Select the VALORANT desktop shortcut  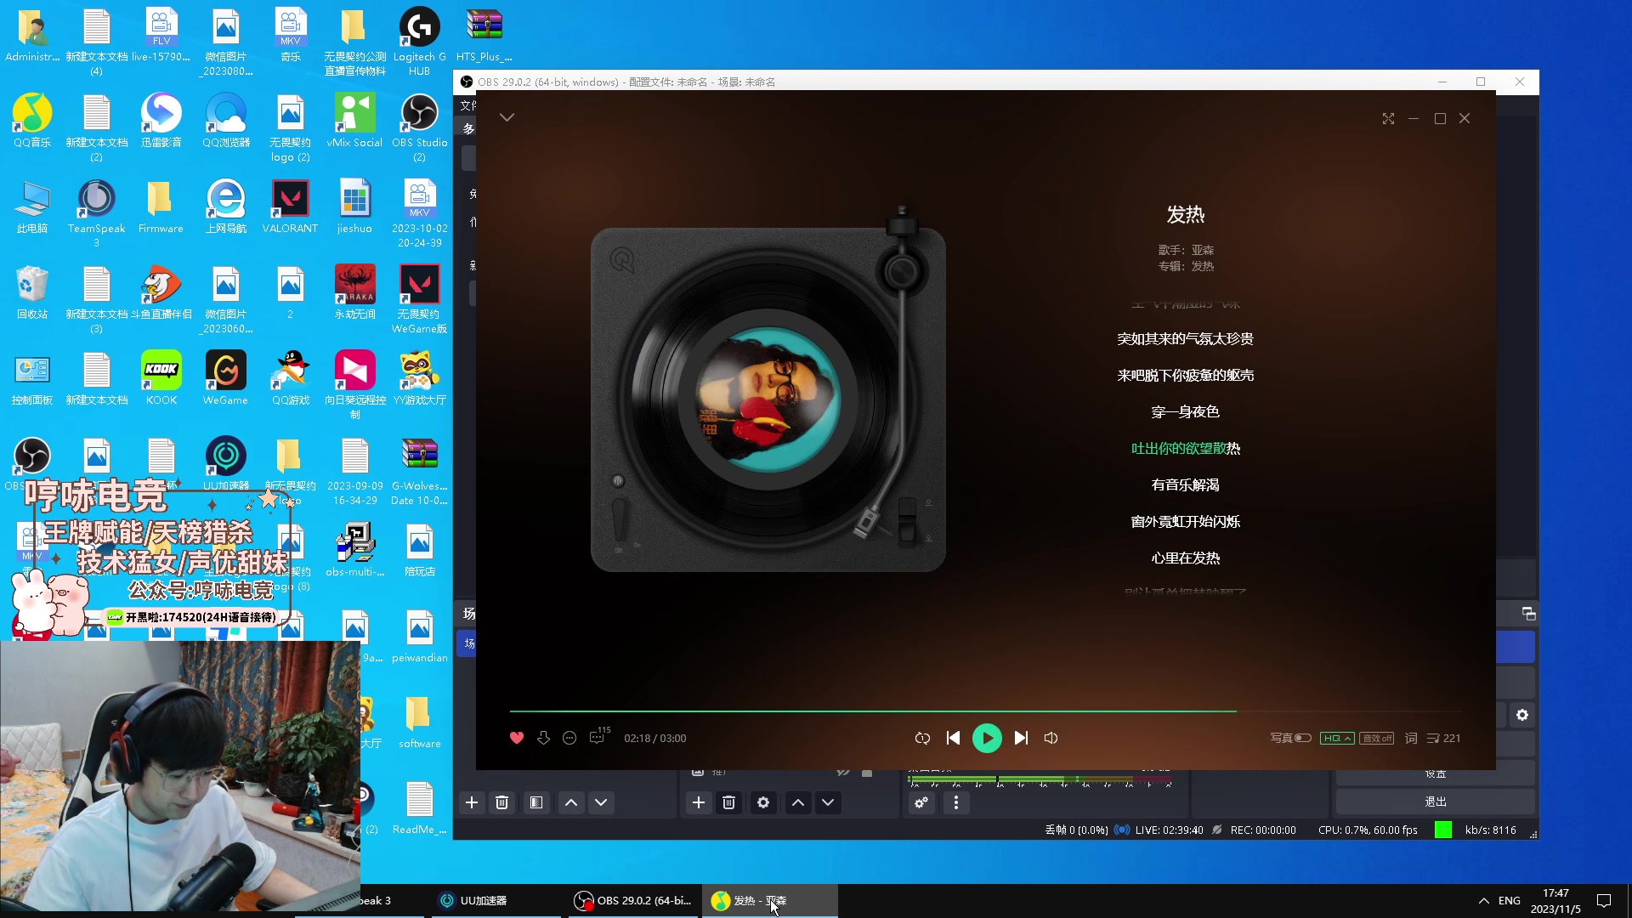[290, 207]
